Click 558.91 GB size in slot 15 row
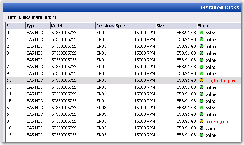The width and height of the screenshot is (244, 145). (186, 101)
